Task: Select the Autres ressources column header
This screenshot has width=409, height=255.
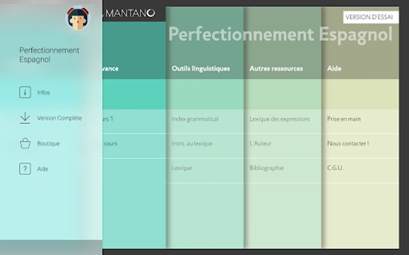Action: [276, 69]
